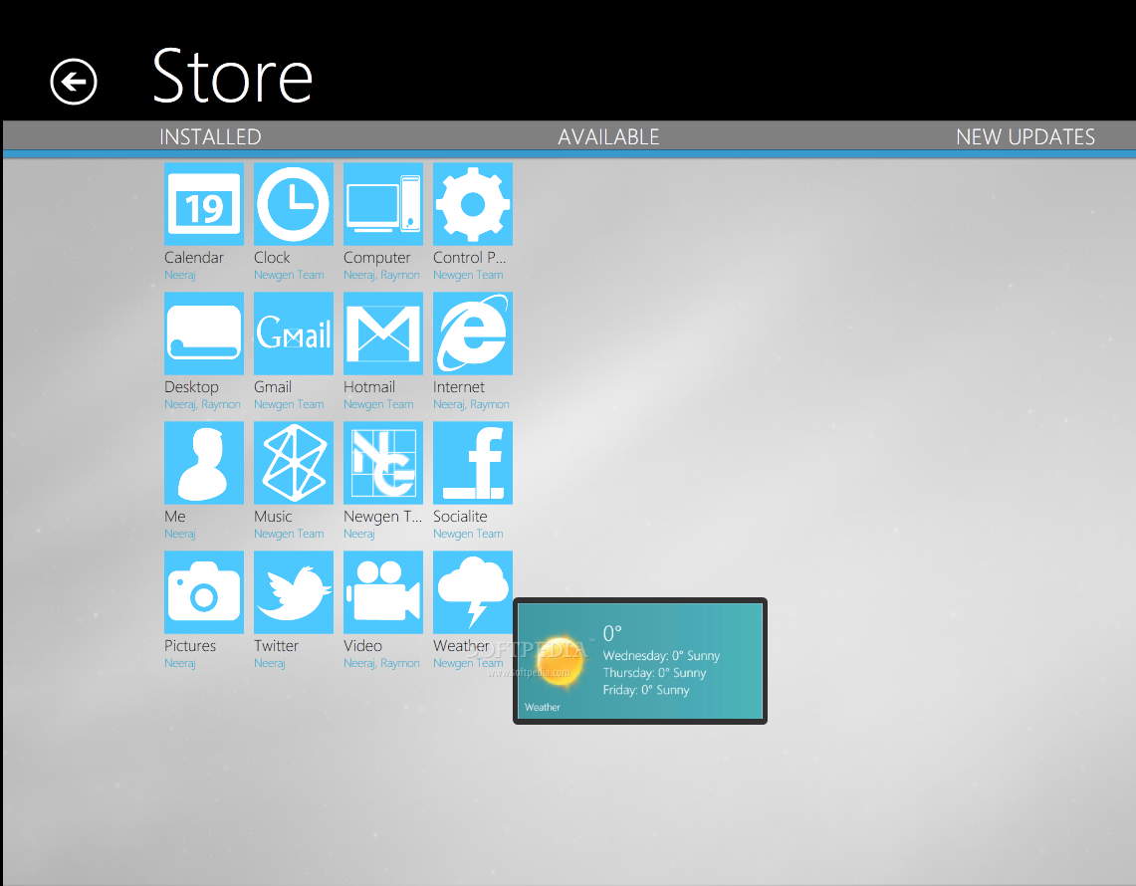Viewport: 1136px width, 886px height.
Task: Open the Computer app tile
Action: [383, 204]
